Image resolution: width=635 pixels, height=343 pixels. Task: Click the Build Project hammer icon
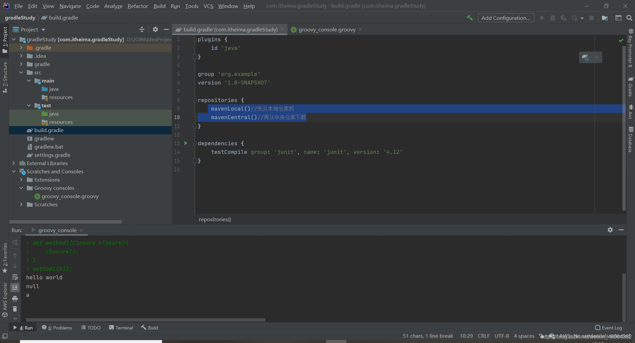click(470, 18)
